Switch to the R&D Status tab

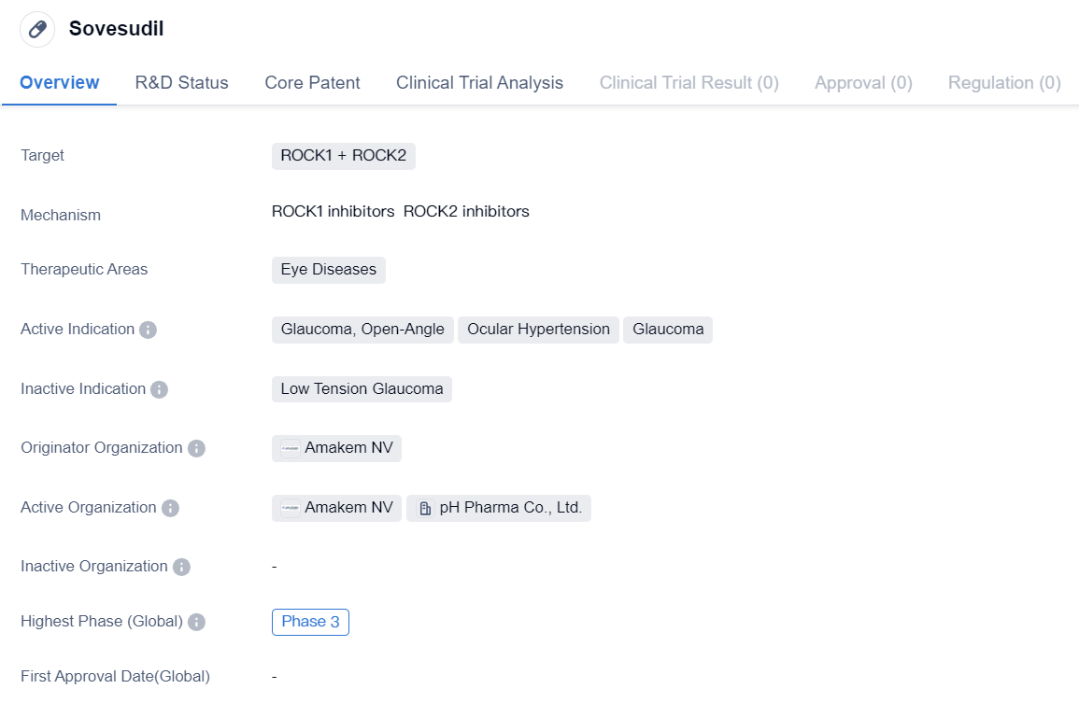181,83
